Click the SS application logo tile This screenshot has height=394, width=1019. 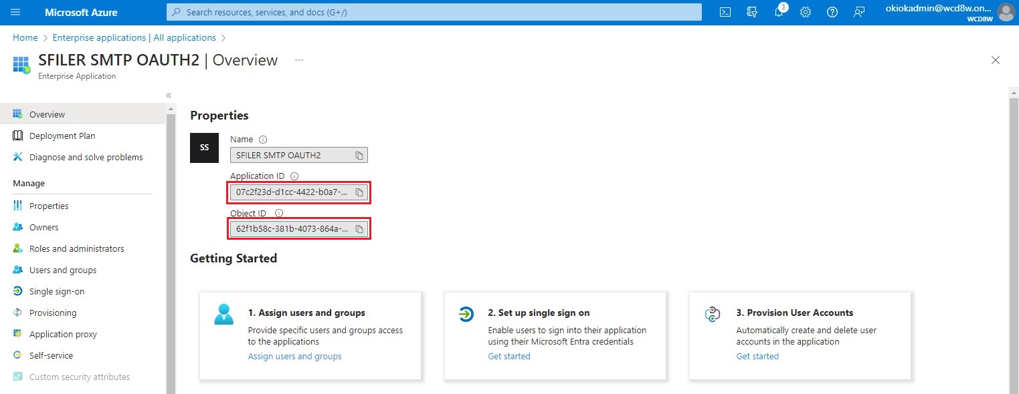(204, 148)
